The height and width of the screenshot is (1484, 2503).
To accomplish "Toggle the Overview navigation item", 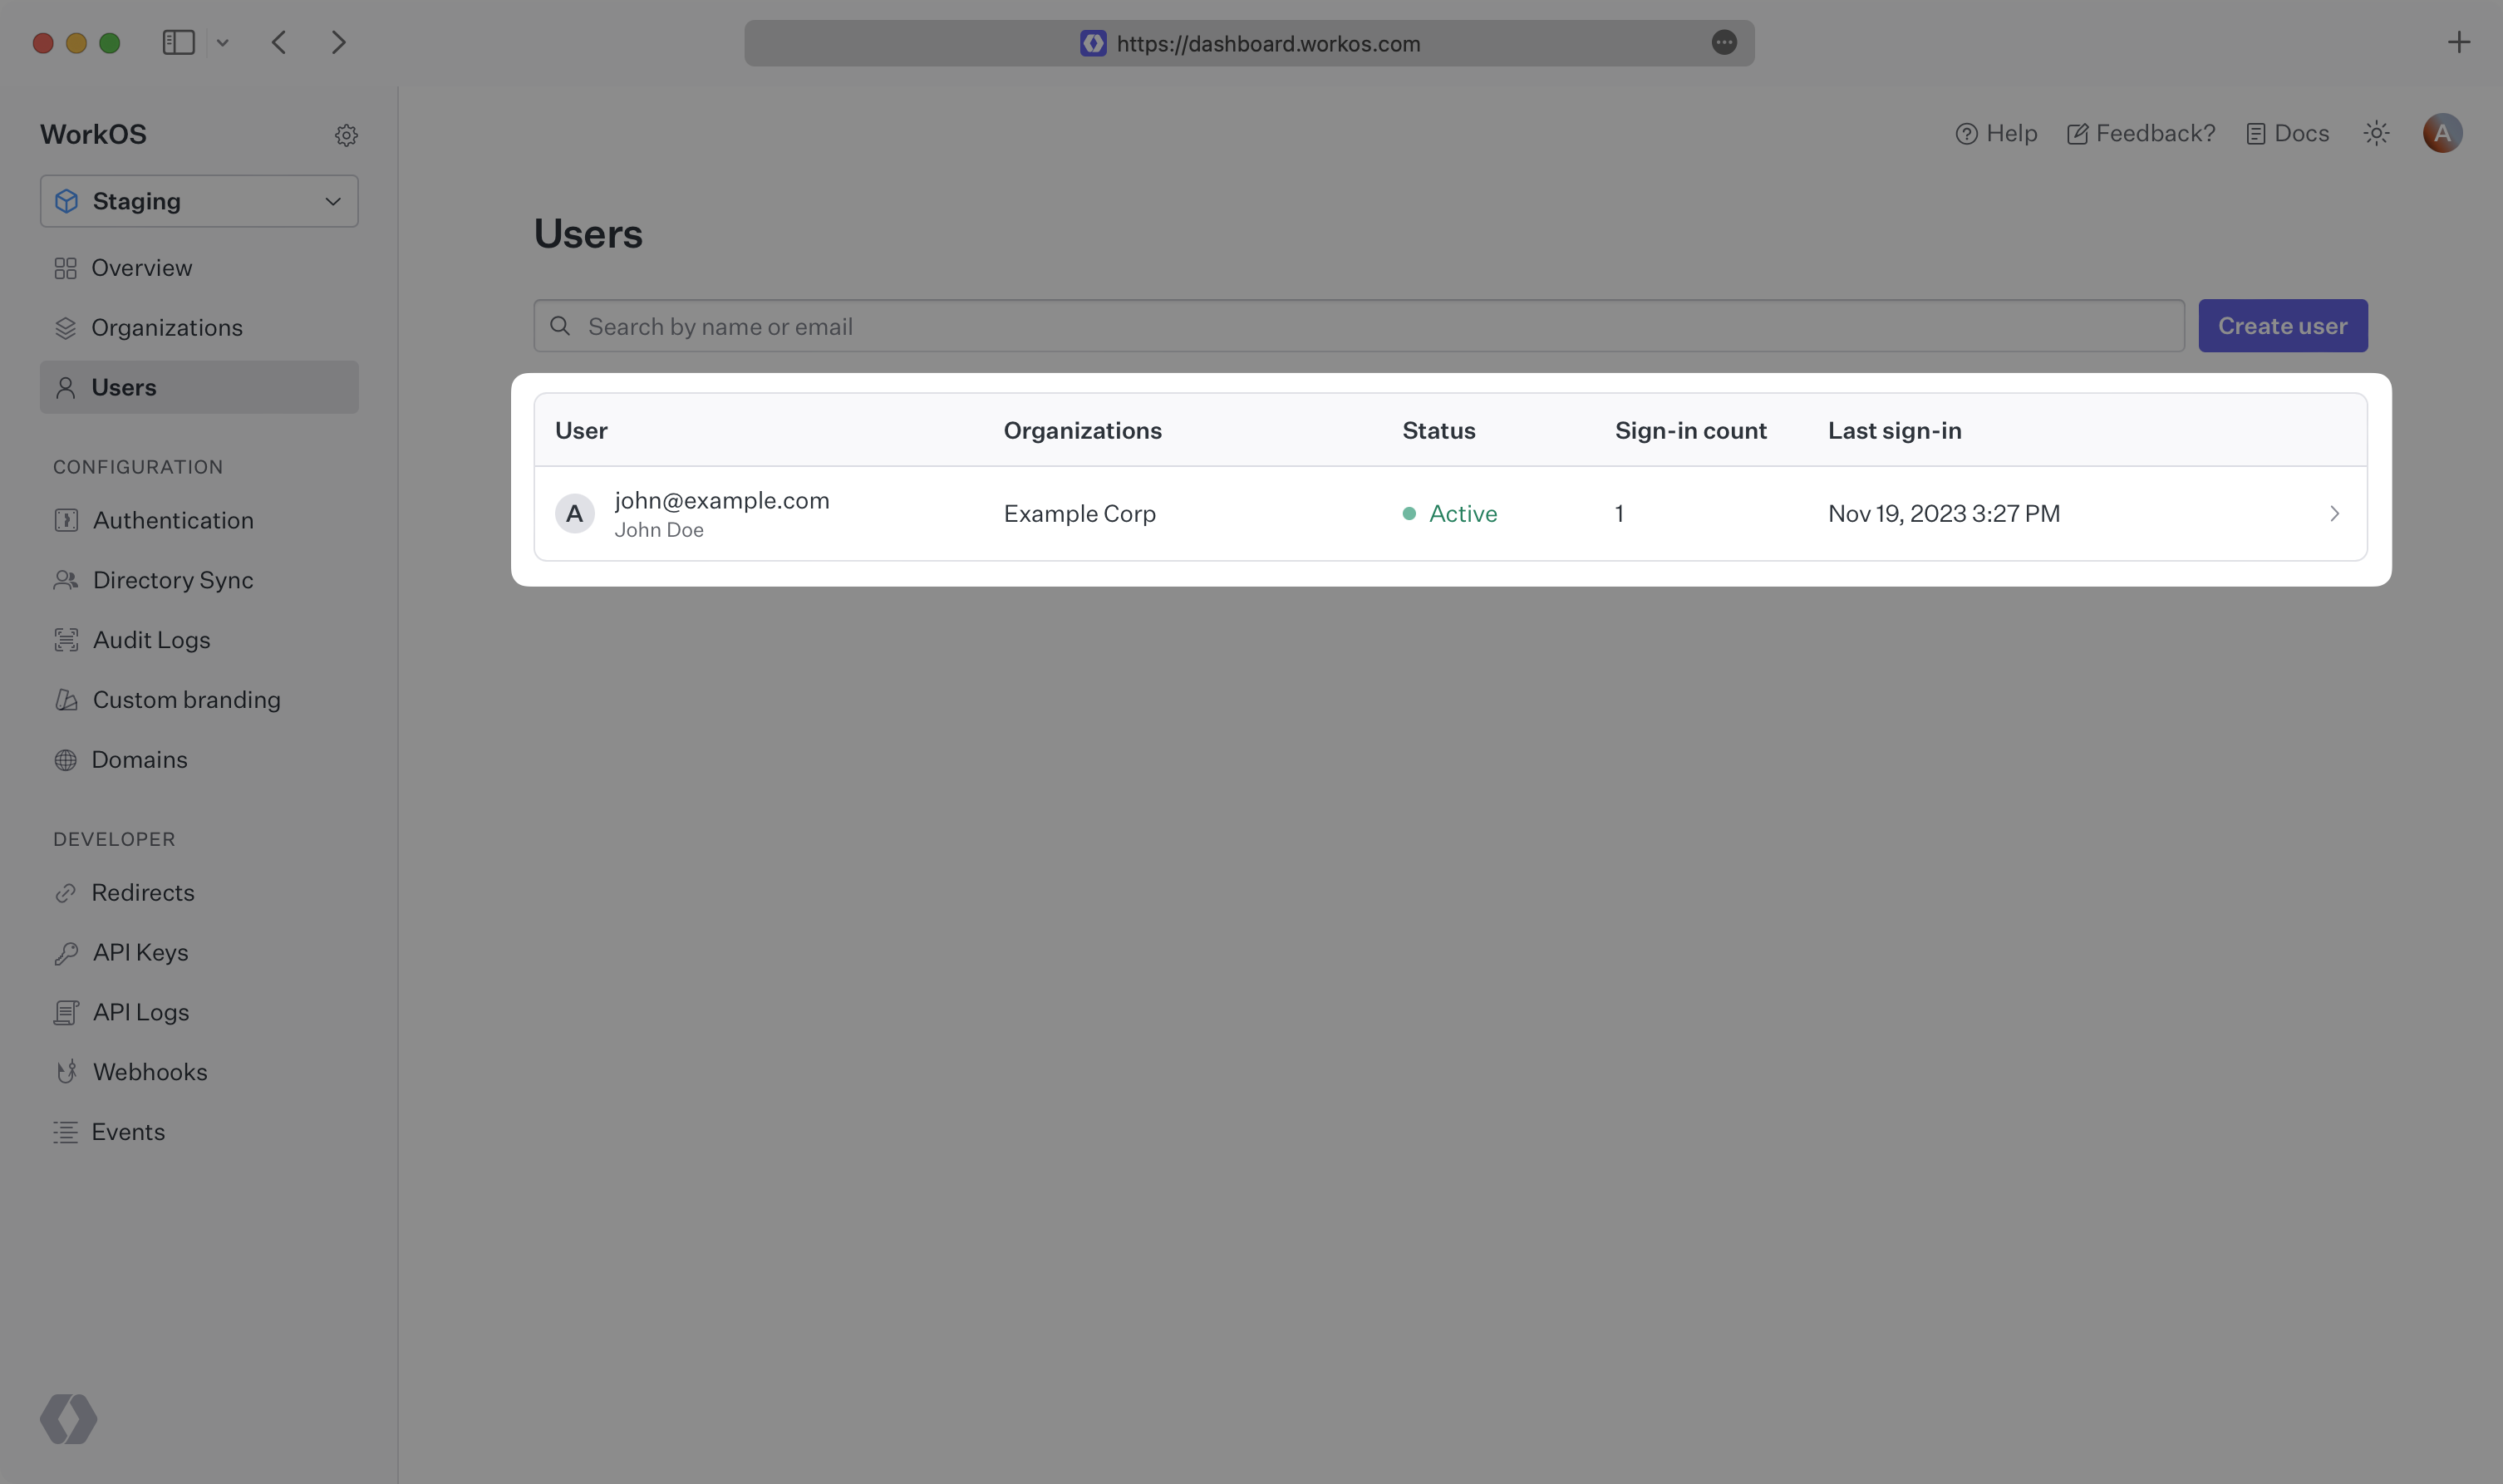I will (x=140, y=268).
